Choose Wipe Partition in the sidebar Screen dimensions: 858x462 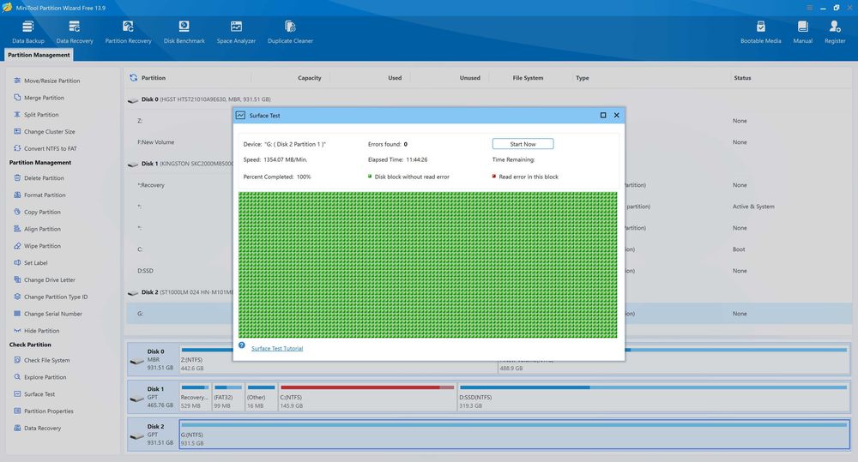pyautogui.click(x=37, y=245)
